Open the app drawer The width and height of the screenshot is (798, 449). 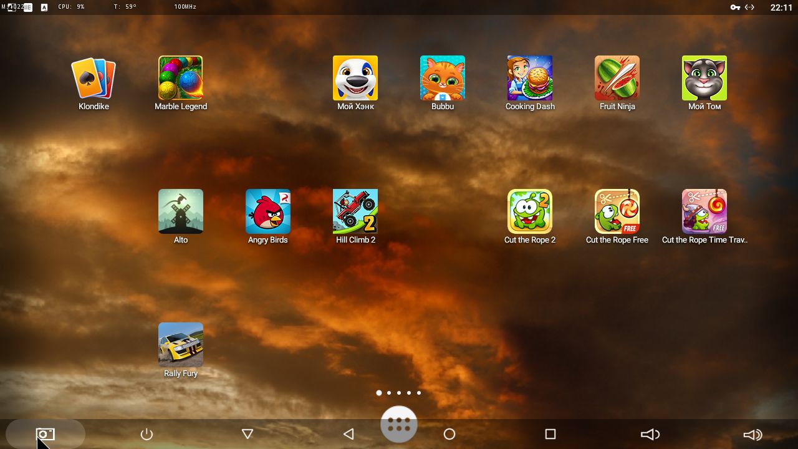click(399, 425)
